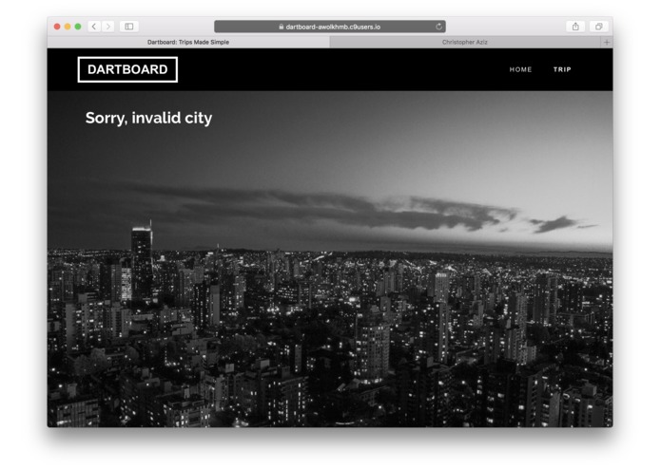Viewport: 661px width, 469px height.
Task: Navigate to HOME in the site menu
Action: (520, 69)
